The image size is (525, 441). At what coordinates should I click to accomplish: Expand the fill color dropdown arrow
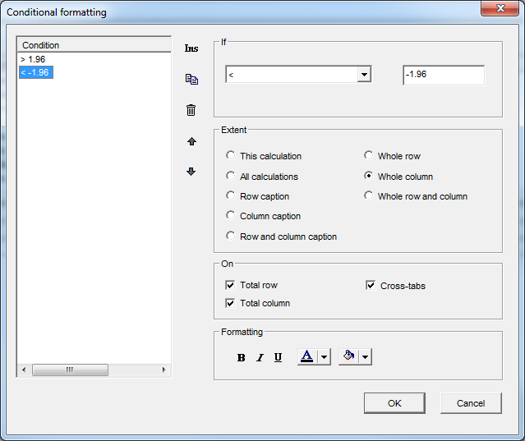click(365, 356)
